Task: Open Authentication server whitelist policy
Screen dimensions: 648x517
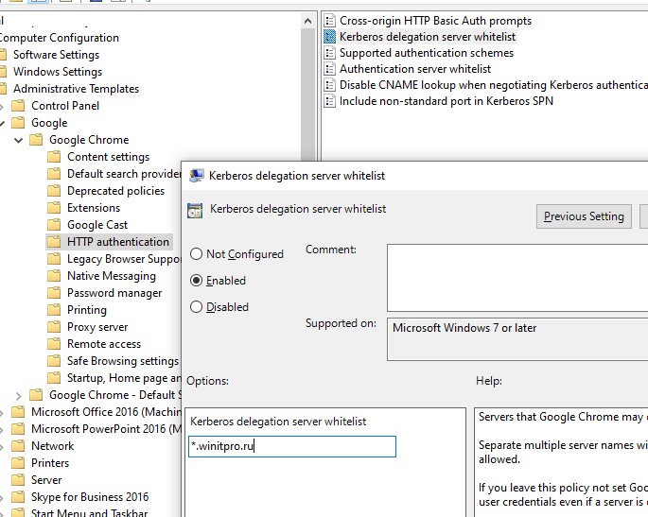Action: 415,69
